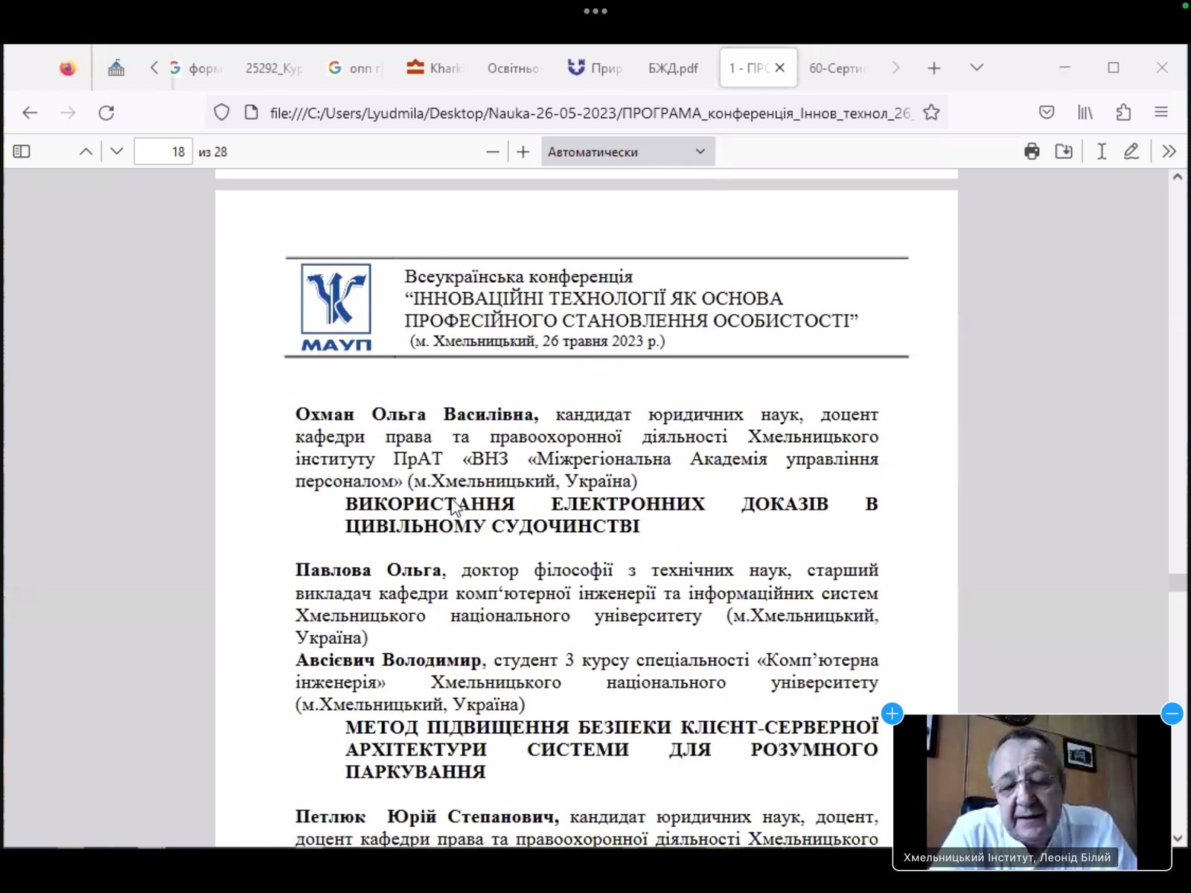
Task: Open the list all tabs dropdown
Action: tap(977, 68)
